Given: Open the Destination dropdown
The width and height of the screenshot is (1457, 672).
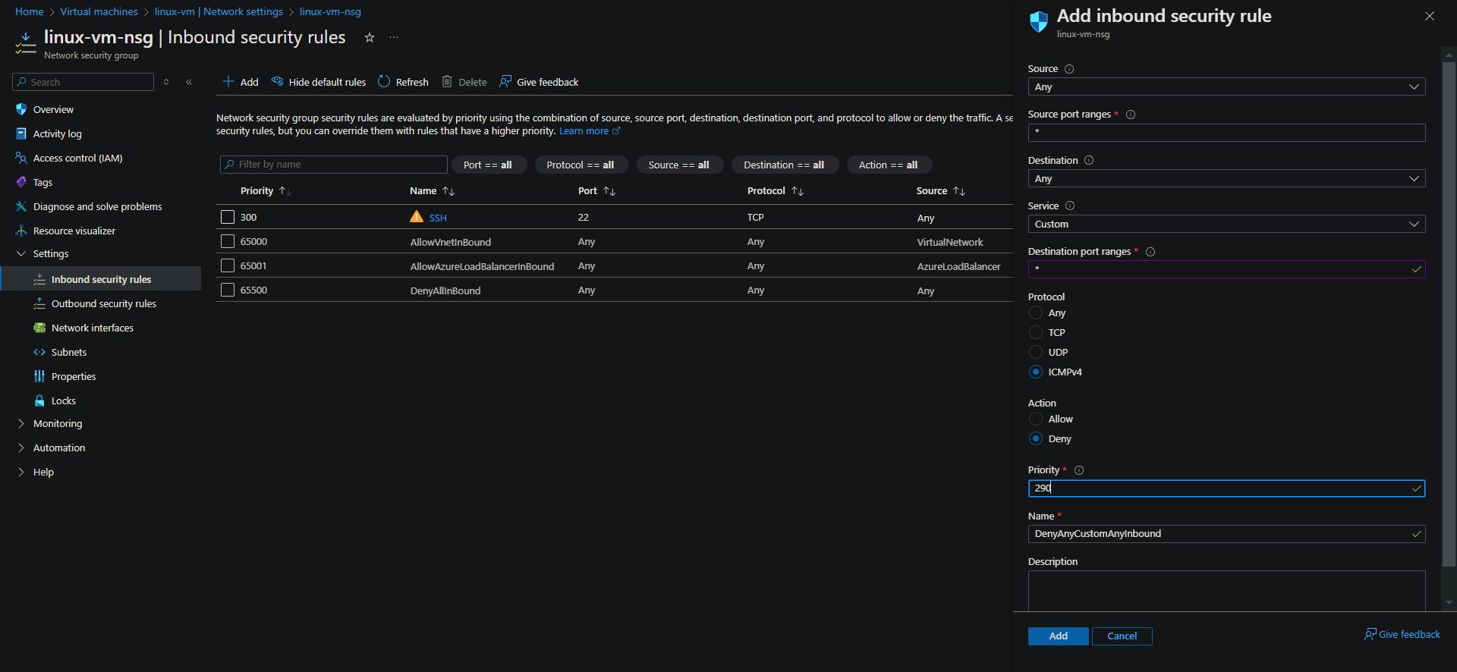Looking at the screenshot, I should (1226, 178).
